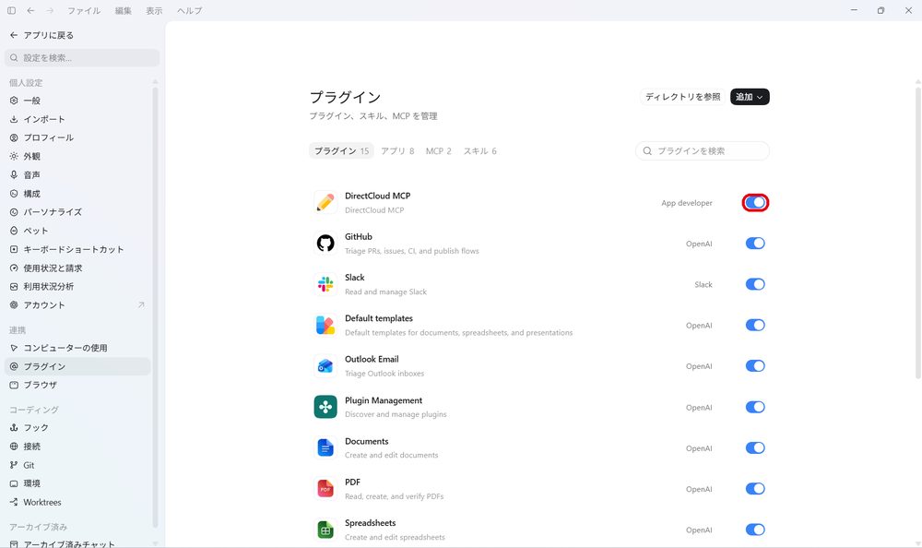Click the external link arrow beside アカウント
Screen dimensions: 922x548
click(141, 304)
